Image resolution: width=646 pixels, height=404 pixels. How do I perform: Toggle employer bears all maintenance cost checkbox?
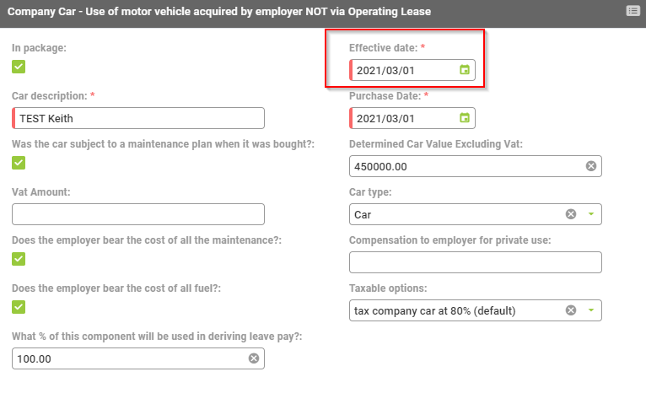coord(19,259)
